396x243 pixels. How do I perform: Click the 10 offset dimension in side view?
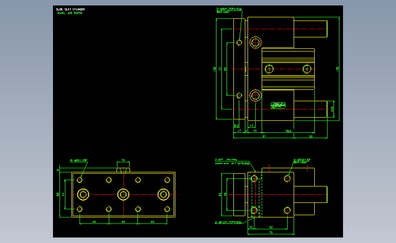251,227
